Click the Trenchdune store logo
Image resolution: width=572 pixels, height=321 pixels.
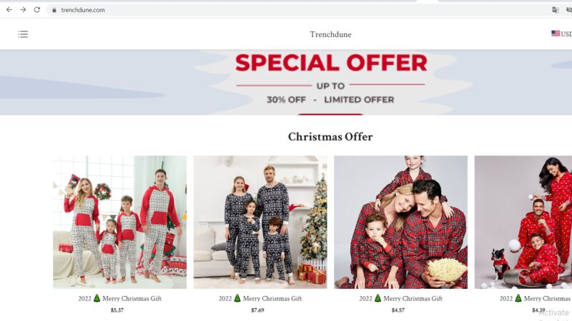330,34
